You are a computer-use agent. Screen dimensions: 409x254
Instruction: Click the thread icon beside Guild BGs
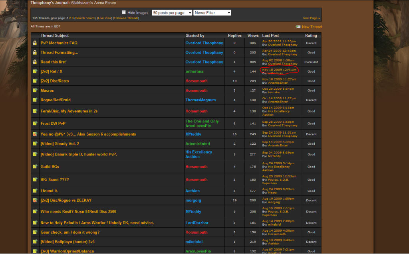point(35,167)
